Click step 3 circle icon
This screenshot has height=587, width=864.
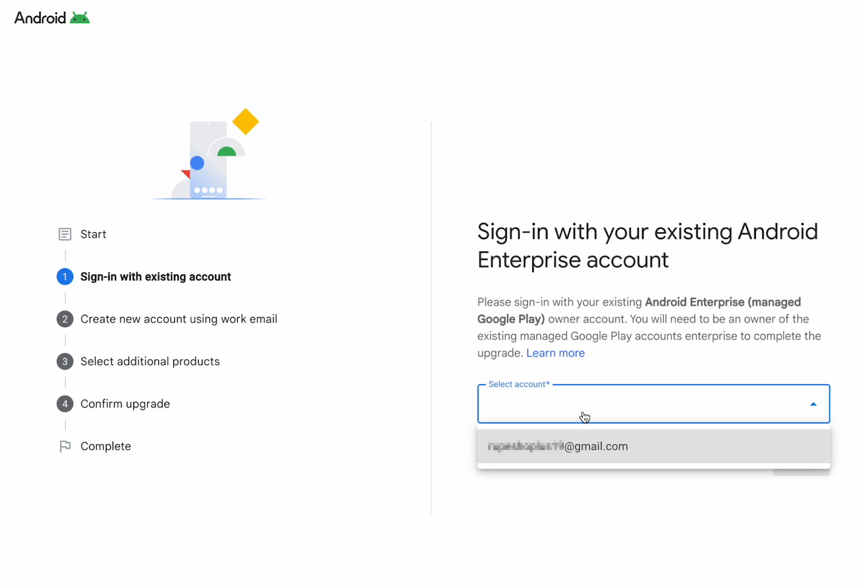coord(65,361)
